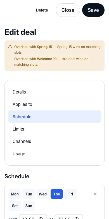Toggle the Fri day chip
Viewport: 109px width, 219px height.
tap(71, 194)
